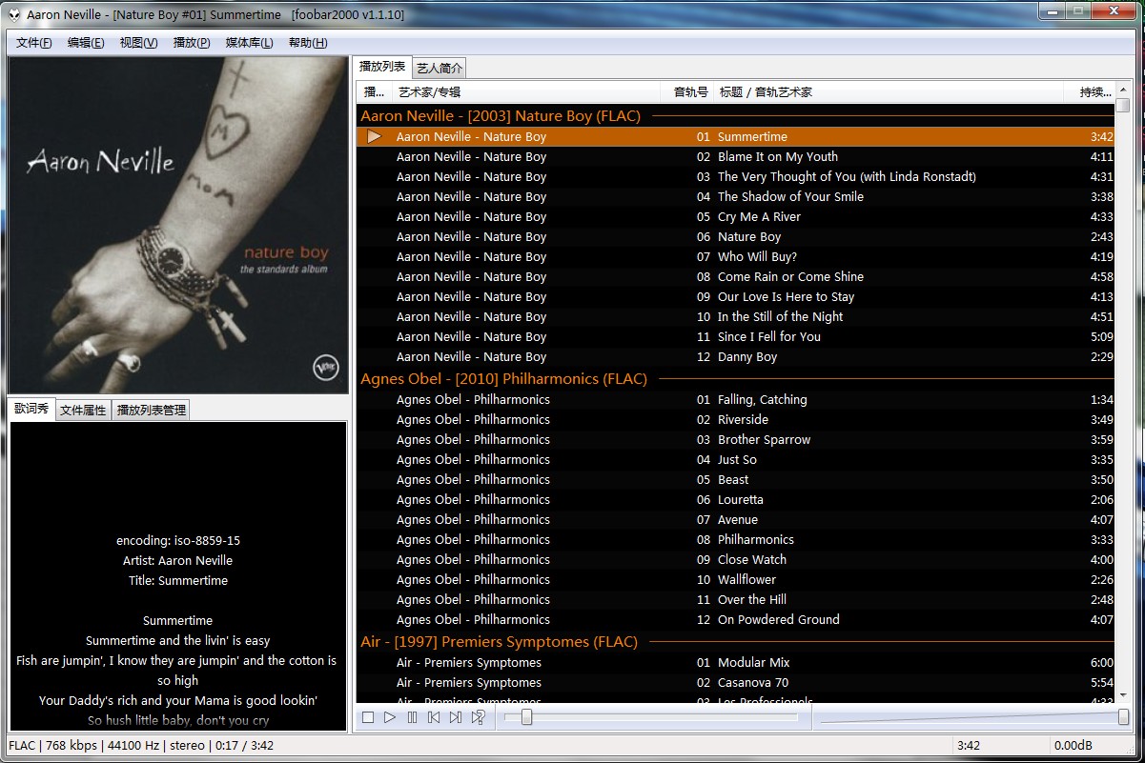
Task: Click the foobar2000 alien icon in title bar
Action: [14, 14]
